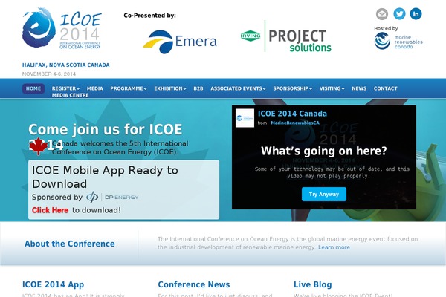The height and width of the screenshot is (297, 446).
Task: Follow the Learn more link
Action: click(x=334, y=247)
